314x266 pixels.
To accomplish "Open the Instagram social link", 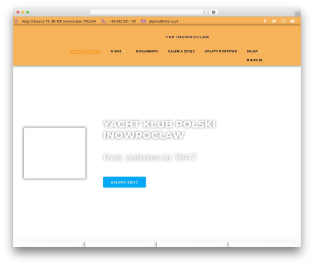I will coord(283,21).
